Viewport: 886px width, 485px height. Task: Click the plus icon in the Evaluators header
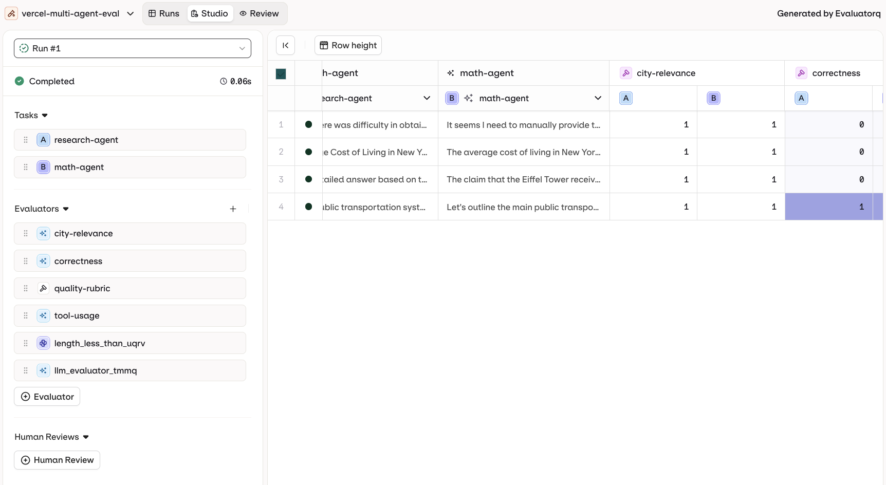[x=233, y=209]
